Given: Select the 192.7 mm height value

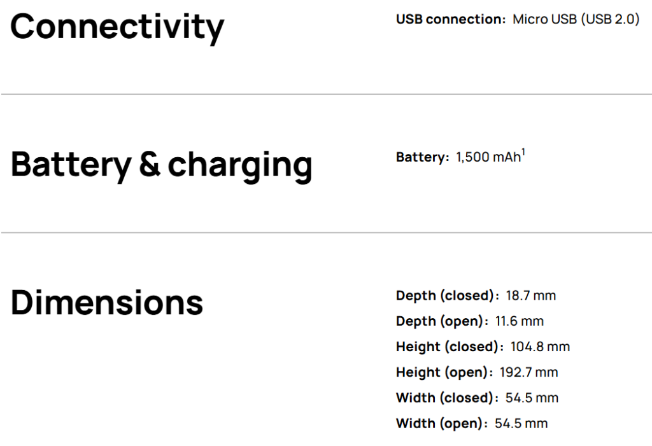Looking at the screenshot, I should [530, 372].
